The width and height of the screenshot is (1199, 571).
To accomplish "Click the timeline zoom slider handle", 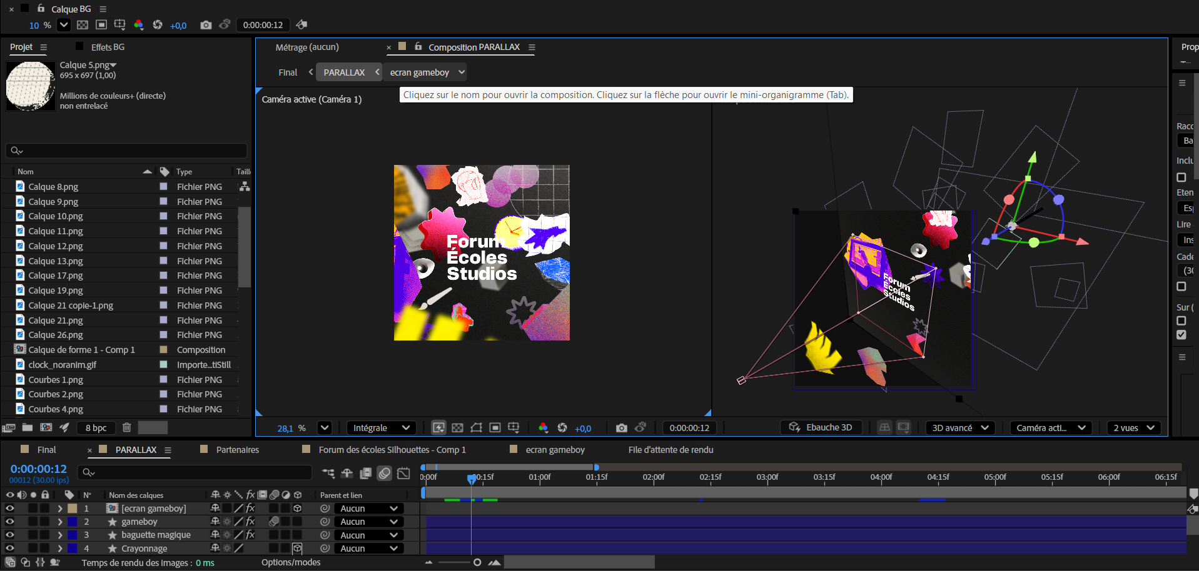I will click(x=477, y=562).
